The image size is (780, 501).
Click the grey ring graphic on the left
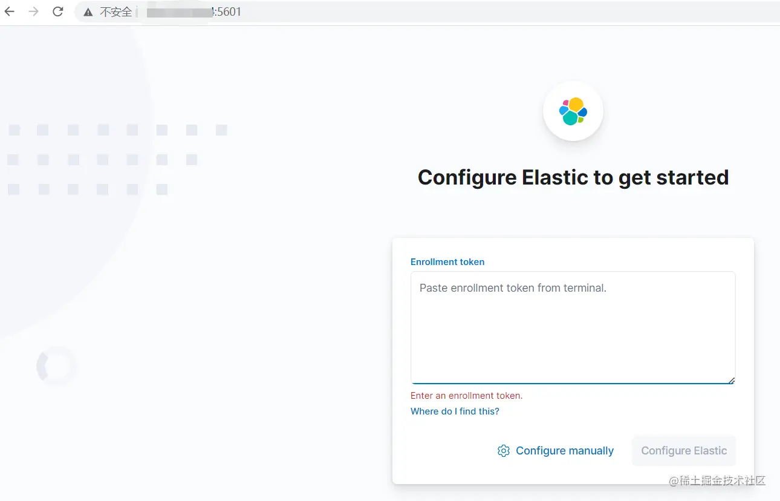click(57, 365)
